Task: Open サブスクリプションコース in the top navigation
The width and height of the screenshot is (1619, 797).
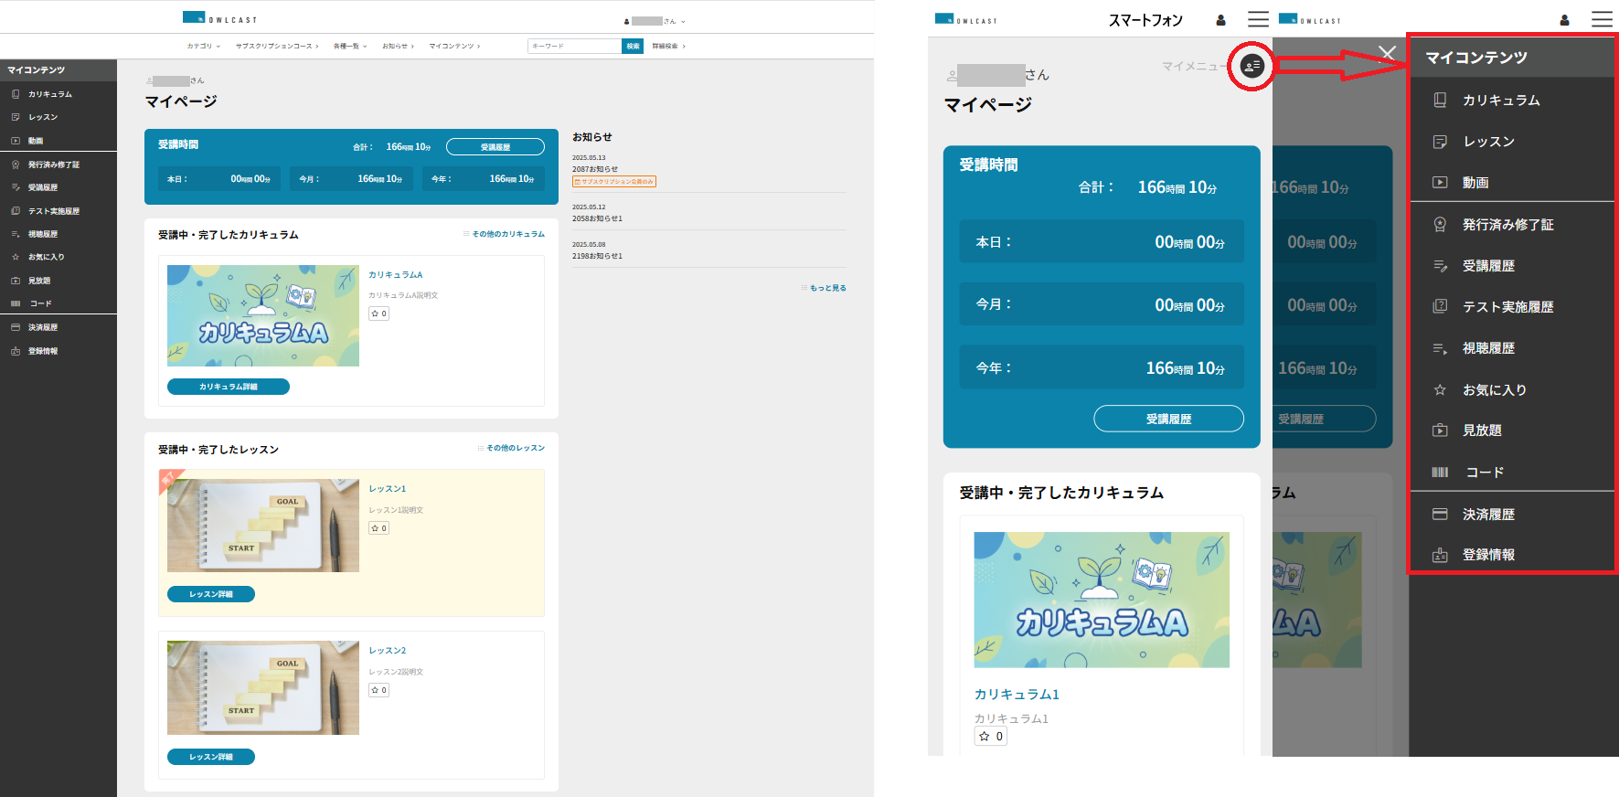Action: (x=276, y=46)
